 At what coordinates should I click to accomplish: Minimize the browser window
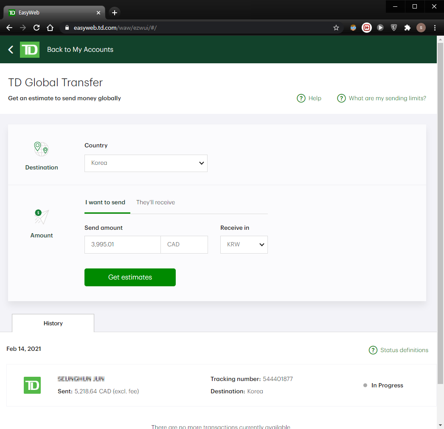click(395, 6)
